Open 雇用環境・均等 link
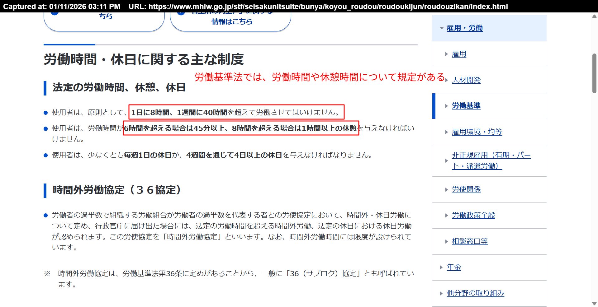Screen dimensions: 598x307 (x=477, y=132)
